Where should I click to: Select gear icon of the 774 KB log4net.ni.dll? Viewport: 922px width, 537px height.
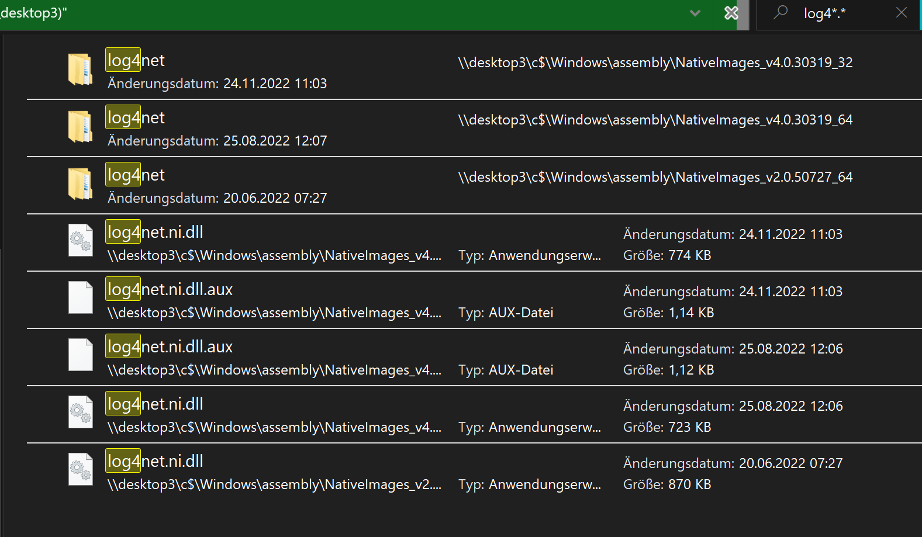pos(80,240)
